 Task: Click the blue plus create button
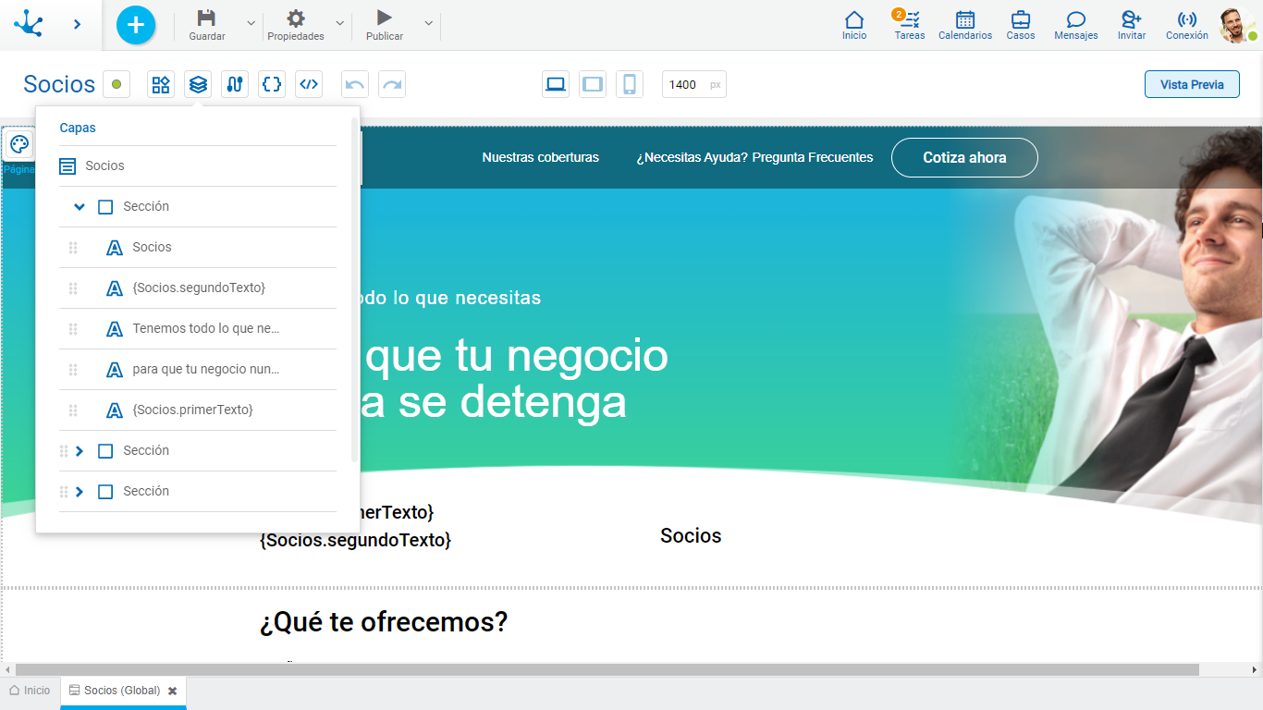pyautogui.click(x=136, y=24)
